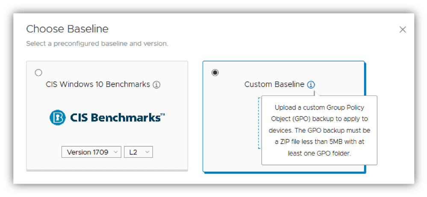Select the CIS Windows 10 Benchmarks radio button

[38, 72]
